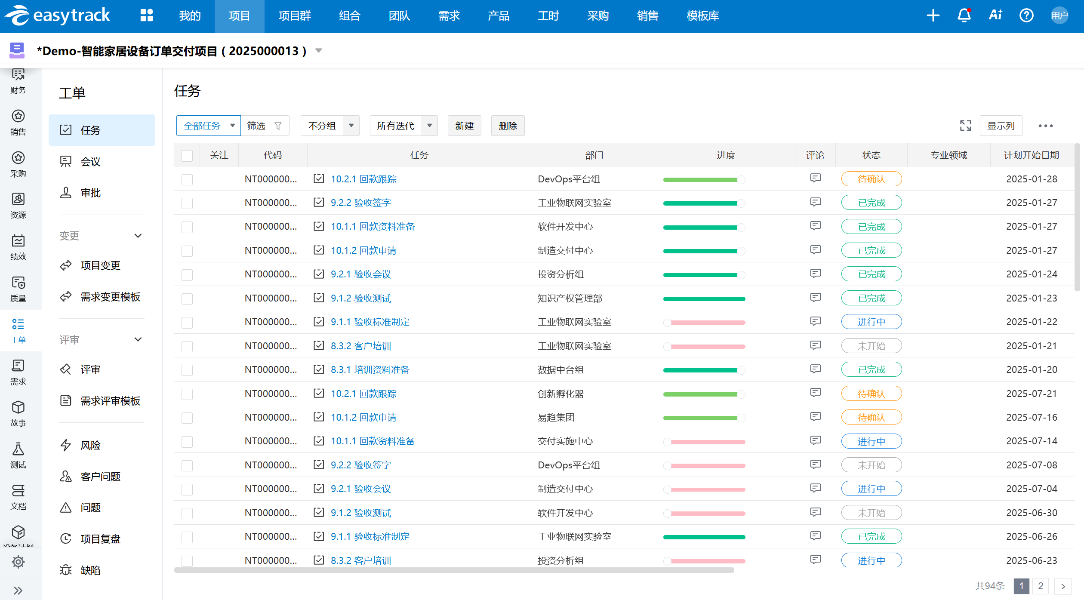Click progress bar of 9.1.1 验收标准制定 进行中 row
This screenshot has width=1084, height=600.
tap(704, 322)
